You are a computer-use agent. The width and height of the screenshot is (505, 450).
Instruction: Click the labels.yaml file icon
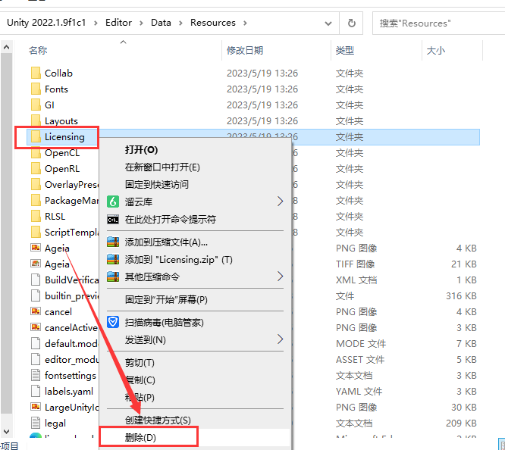click(x=36, y=391)
